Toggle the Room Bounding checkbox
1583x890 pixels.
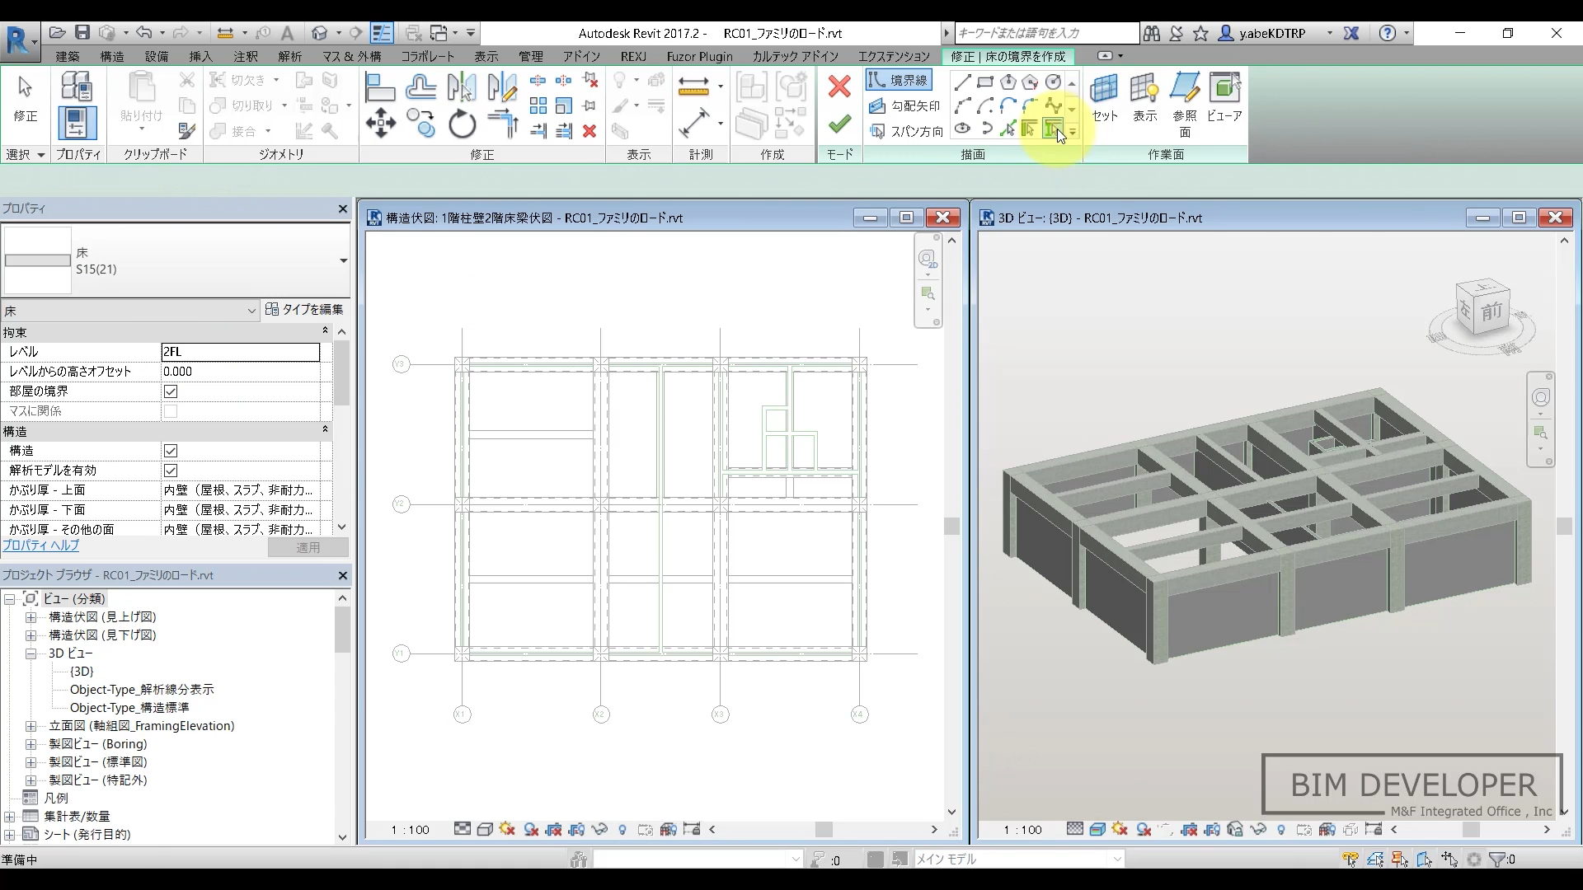[x=171, y=391]
